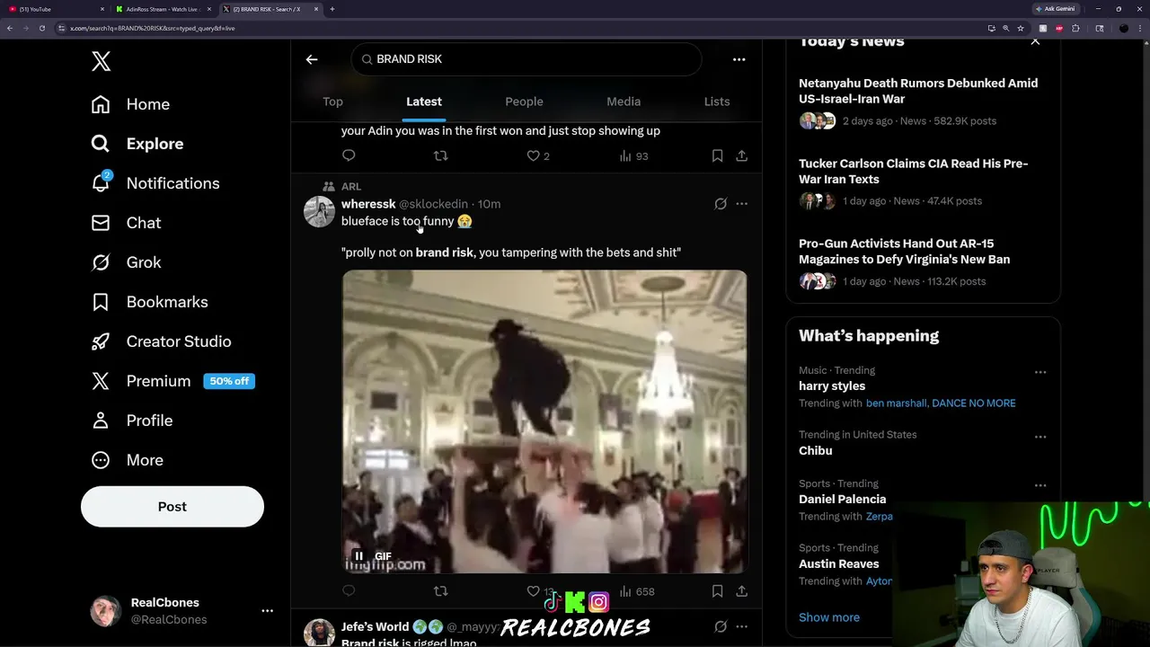Switch to the Lists tab
1150x647 pixels.
click(x=717, y=102)
